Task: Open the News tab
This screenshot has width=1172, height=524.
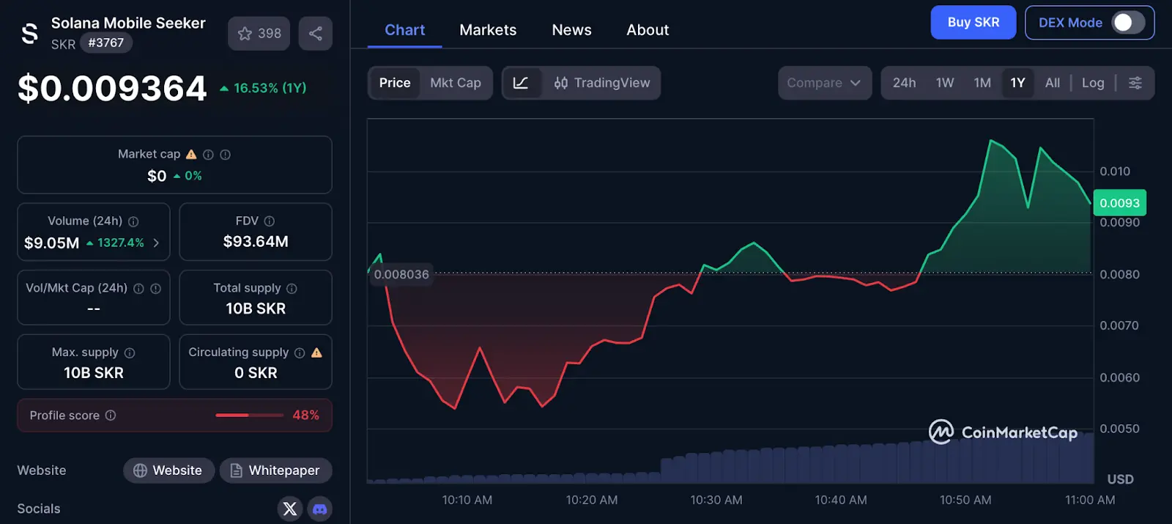Action: tap(571, 30)
